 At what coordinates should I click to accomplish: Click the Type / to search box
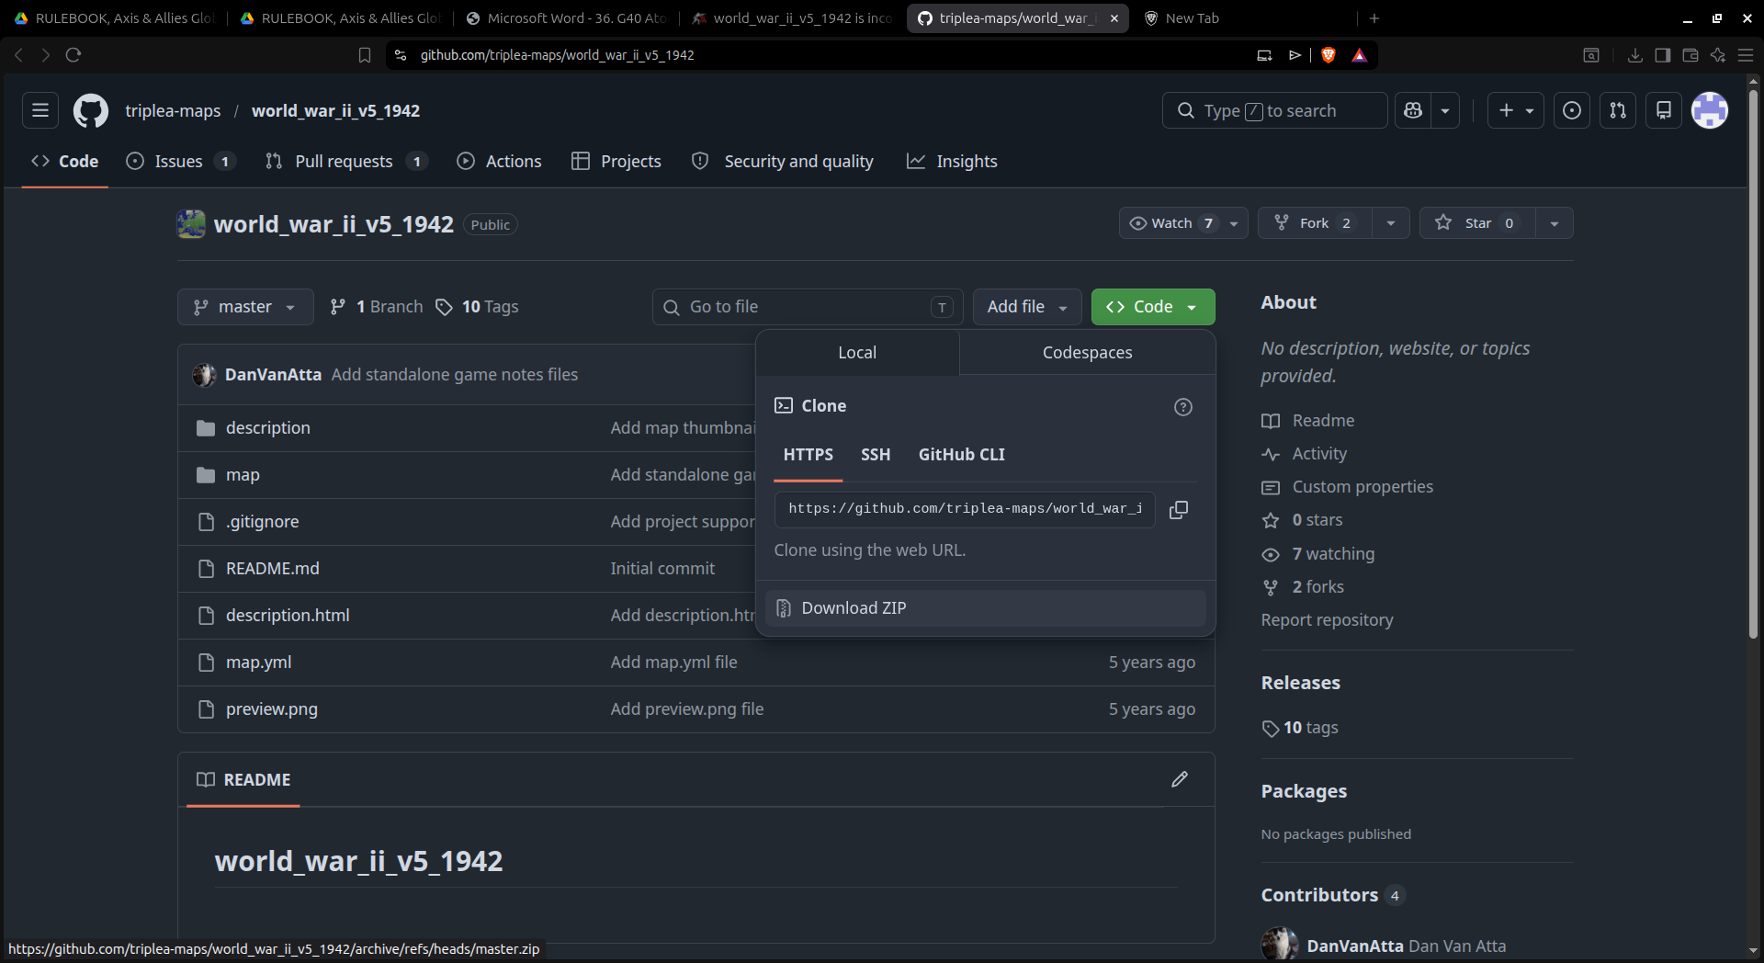[x=1274, y=110]
